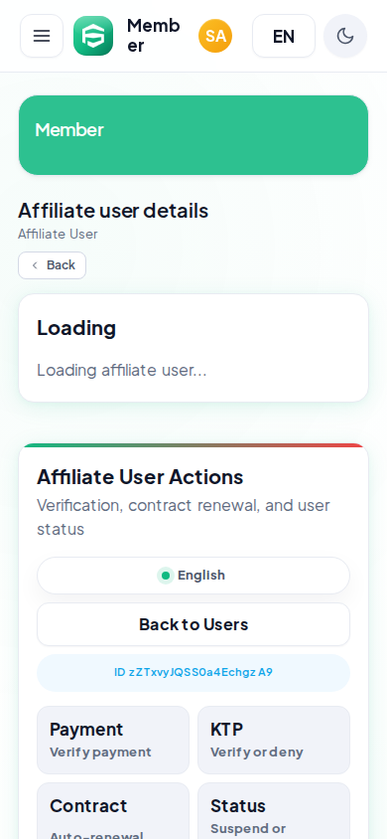
Task: Click the Affiliate User Actions heading
Action: [140, 477]
